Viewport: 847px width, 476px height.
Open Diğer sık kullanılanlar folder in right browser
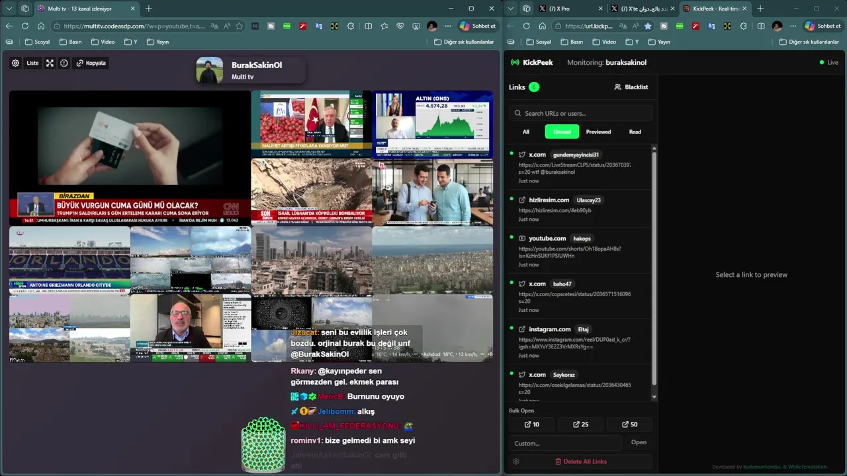click(809, 42)
